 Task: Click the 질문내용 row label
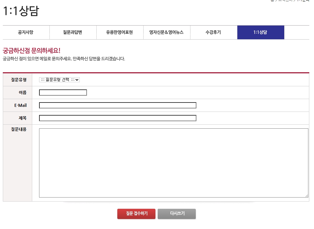click(19, 129)
